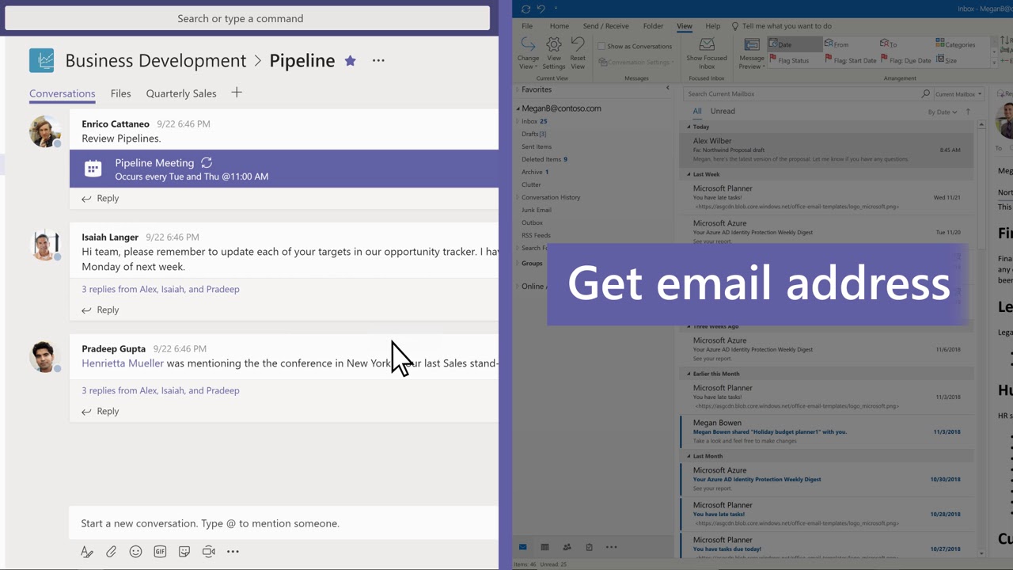Viewport: 1013px width, 570px height.
Task: Collapse the Last Week message group
Action: point(689,174)
